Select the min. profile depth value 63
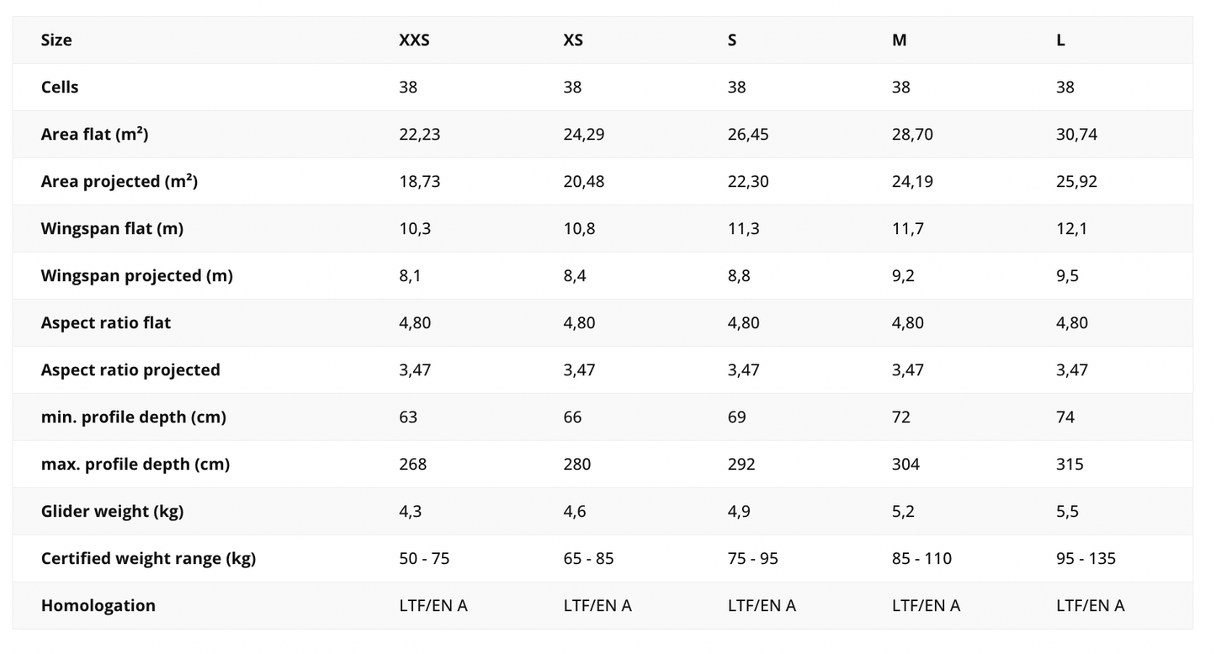The height and width of the screenshot is (654, 1216). 408,417
